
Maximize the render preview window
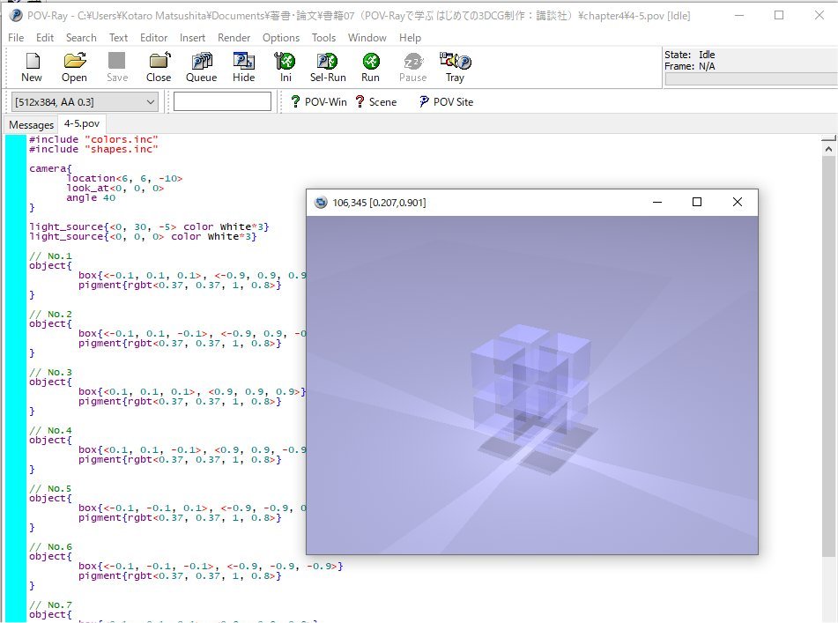coord(697,203)
